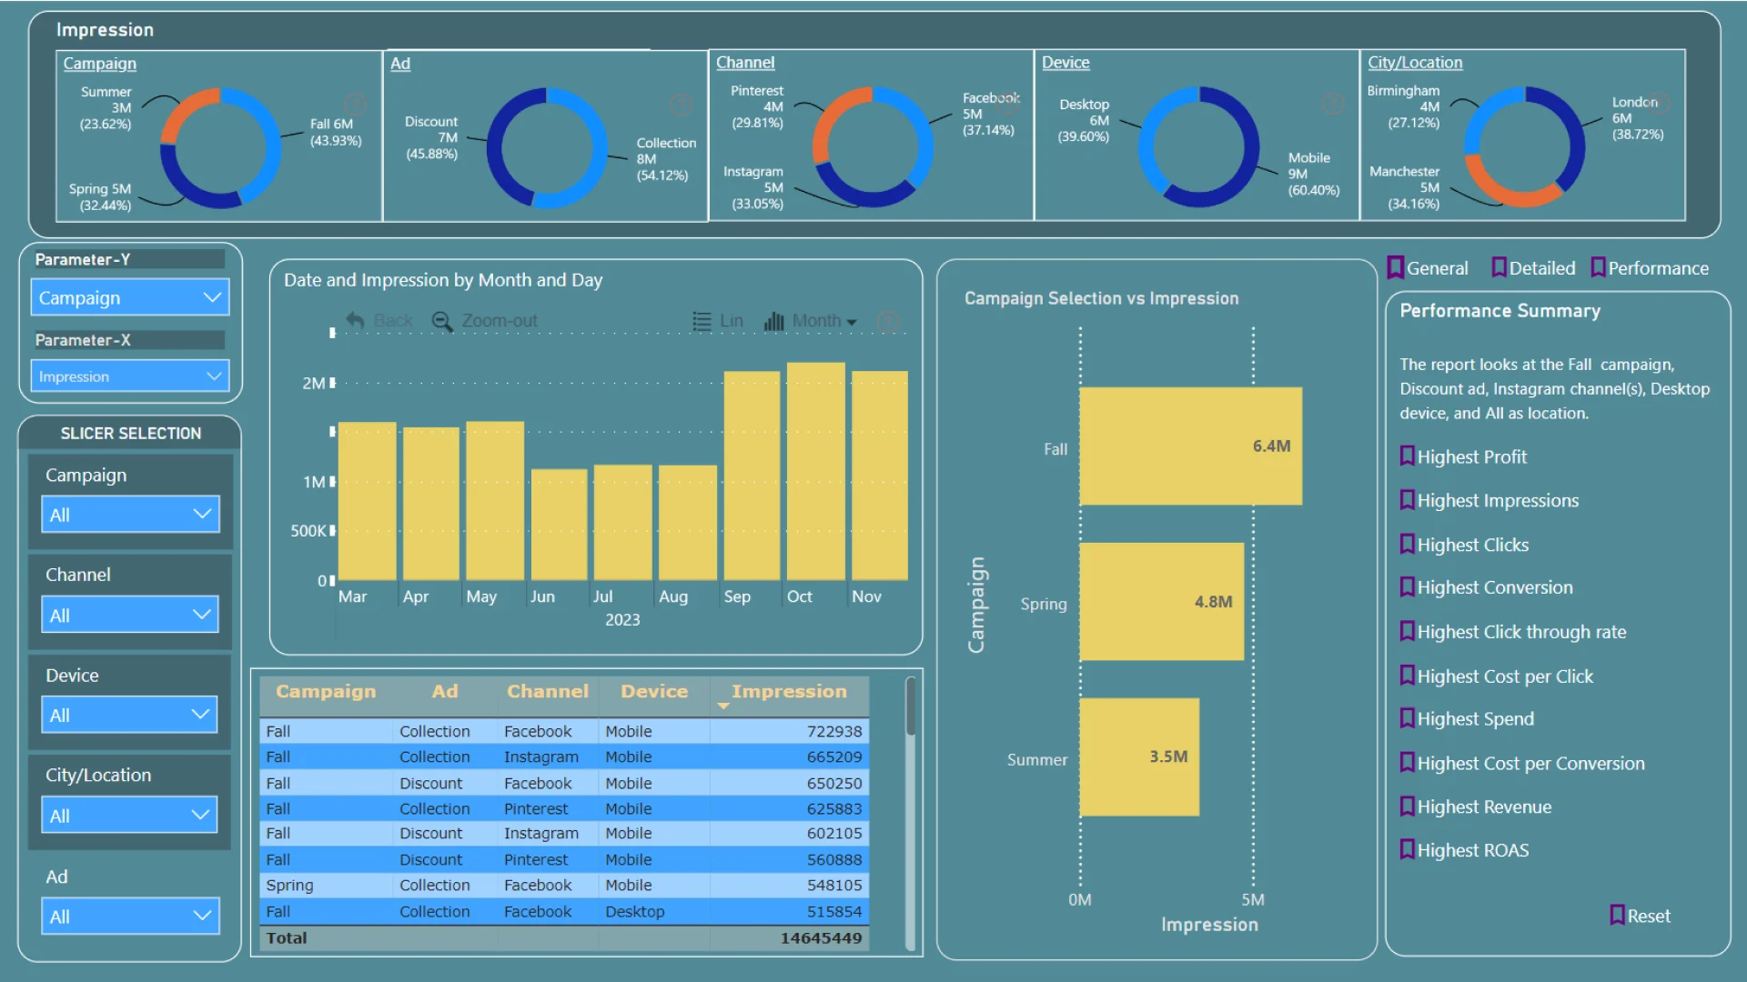Expand the Campaign slicer dropdown
Viewport: 1747px width, 982px height.
click(x=130, y=515)
